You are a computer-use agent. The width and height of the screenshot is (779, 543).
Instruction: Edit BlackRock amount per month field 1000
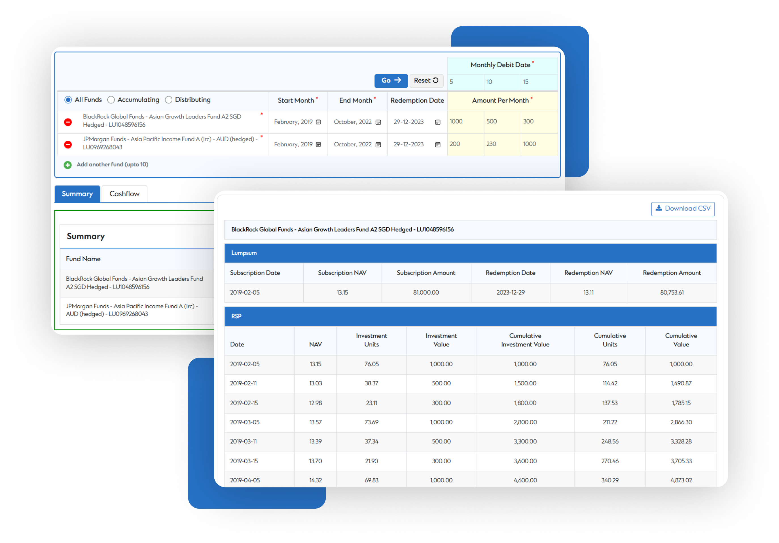pos(465,122)
